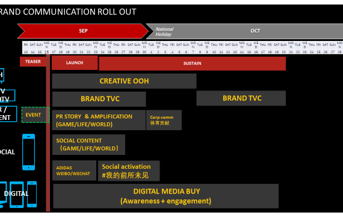Screen dimensions: 343x217
Task: Click the COMMUNICATION ROLL OUT slide title
Action: 68,11
